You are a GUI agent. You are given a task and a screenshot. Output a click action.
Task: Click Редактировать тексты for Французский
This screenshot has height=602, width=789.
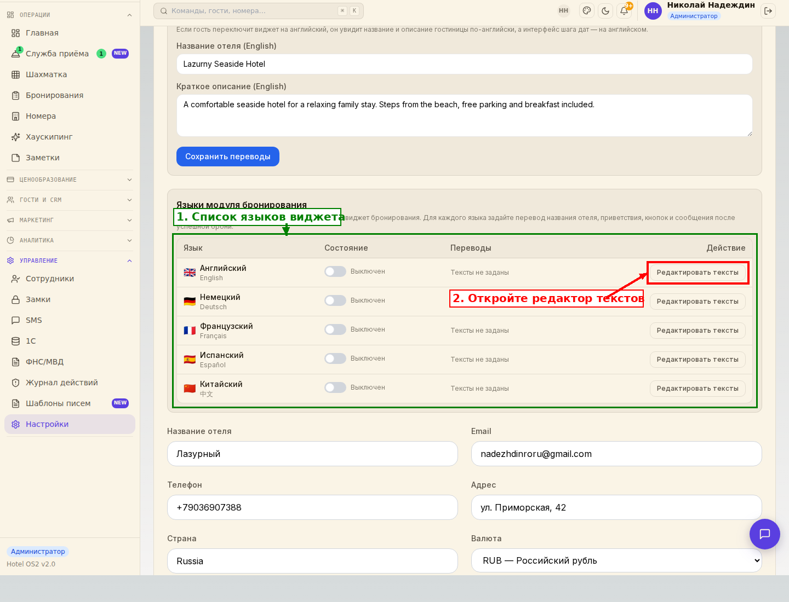coord(697,331)
